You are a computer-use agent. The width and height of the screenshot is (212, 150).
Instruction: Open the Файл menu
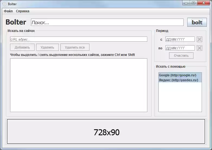tap(8, 11)
